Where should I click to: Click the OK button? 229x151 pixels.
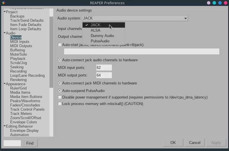click(173, 143)
